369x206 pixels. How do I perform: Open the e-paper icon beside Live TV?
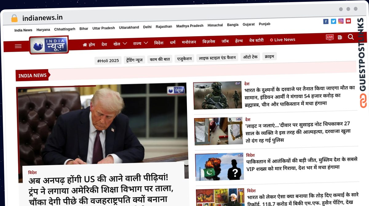(x=340, y=37)
